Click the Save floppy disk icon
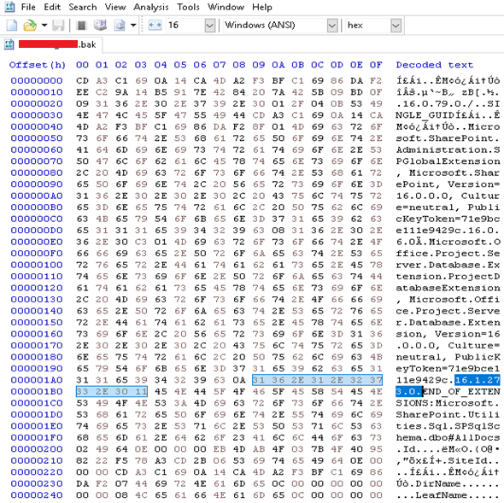This screenshot has height=503, width=504. [x=58, y=25]
